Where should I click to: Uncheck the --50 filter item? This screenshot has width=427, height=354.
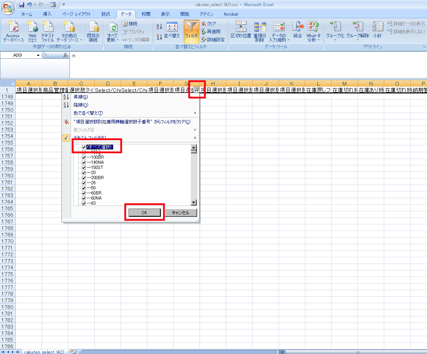(x=84, y=188)
